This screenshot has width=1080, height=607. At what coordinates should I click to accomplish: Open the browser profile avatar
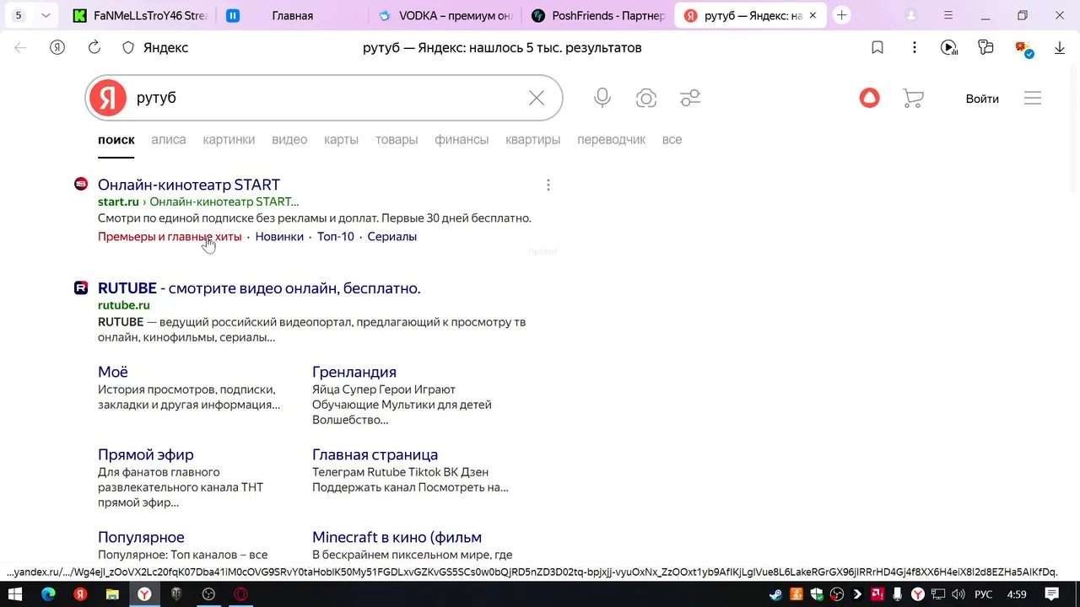(911, 15)
